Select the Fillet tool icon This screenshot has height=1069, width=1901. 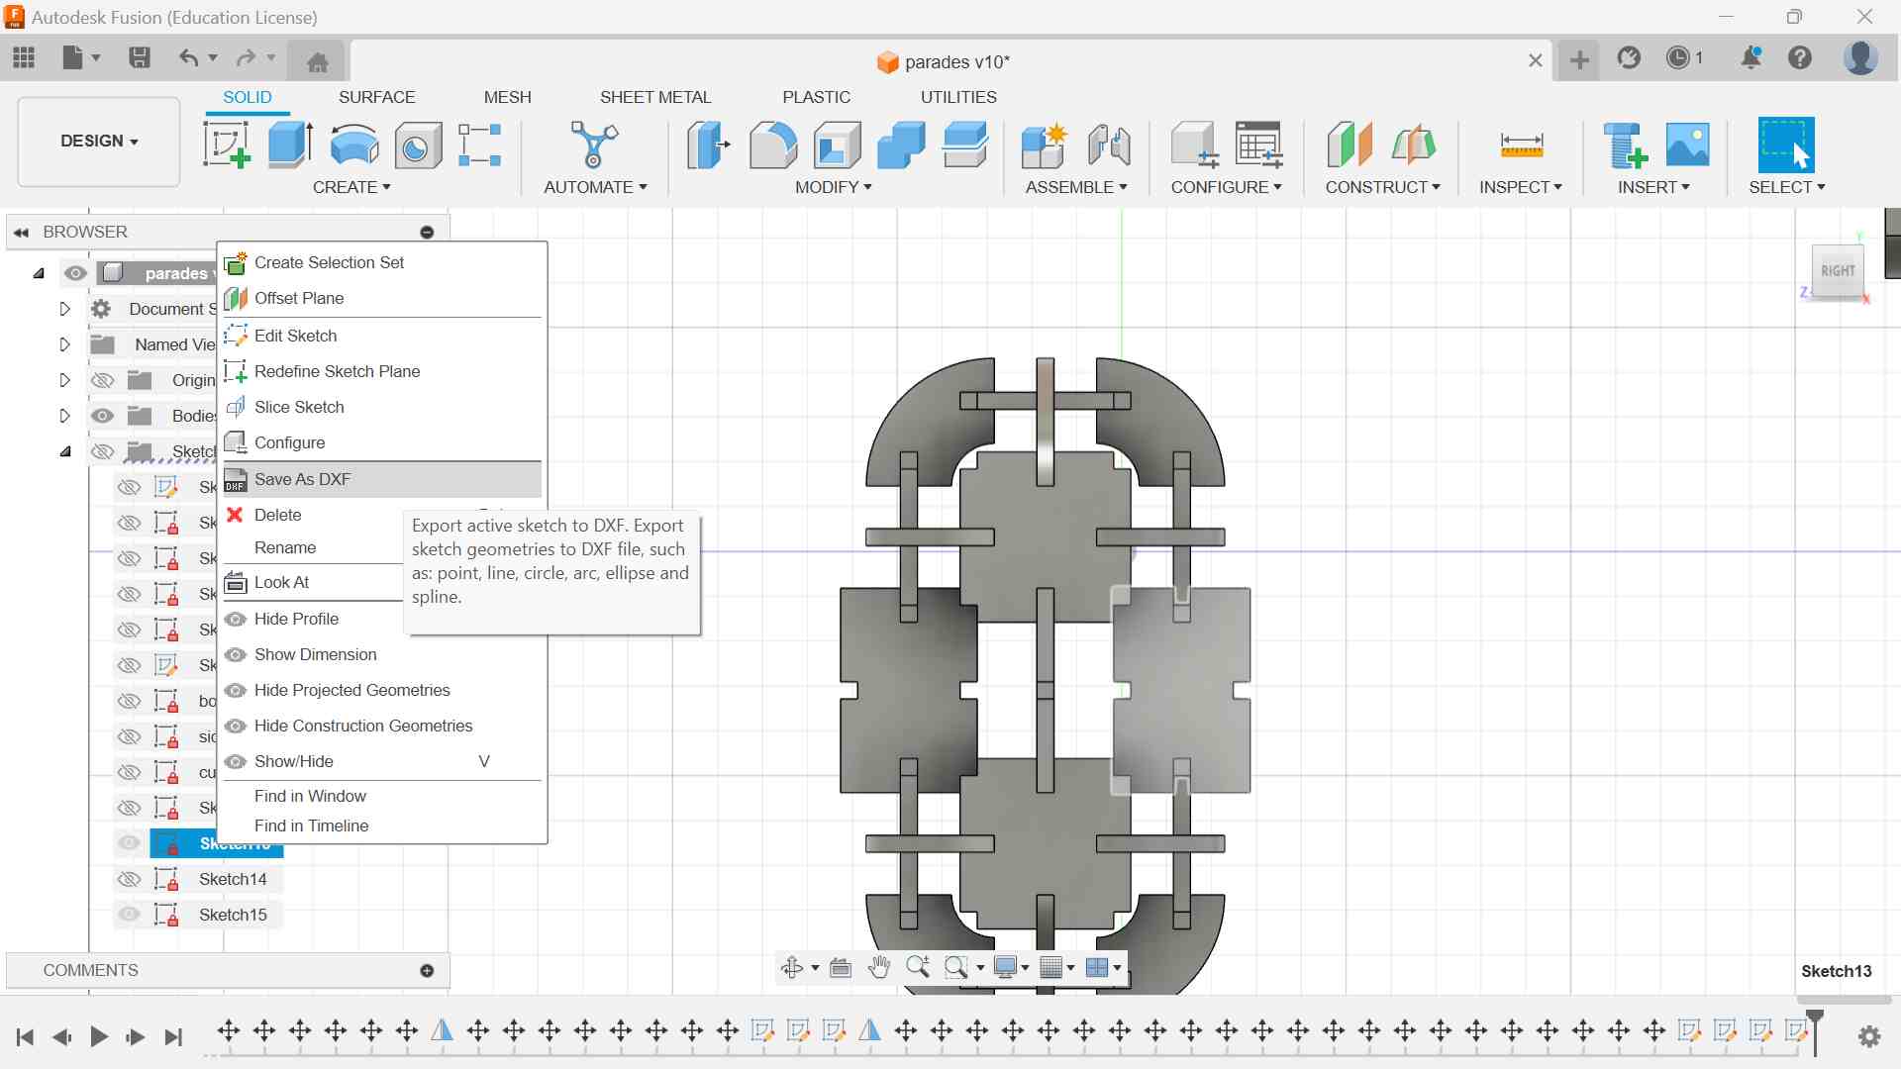tap(772, 146)
